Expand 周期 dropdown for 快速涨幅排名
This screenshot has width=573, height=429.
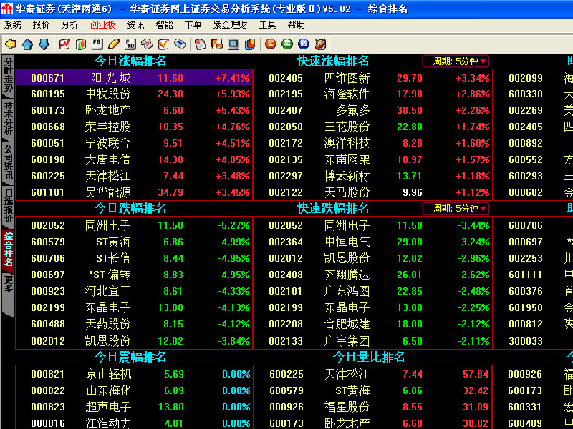pos(456,61)
